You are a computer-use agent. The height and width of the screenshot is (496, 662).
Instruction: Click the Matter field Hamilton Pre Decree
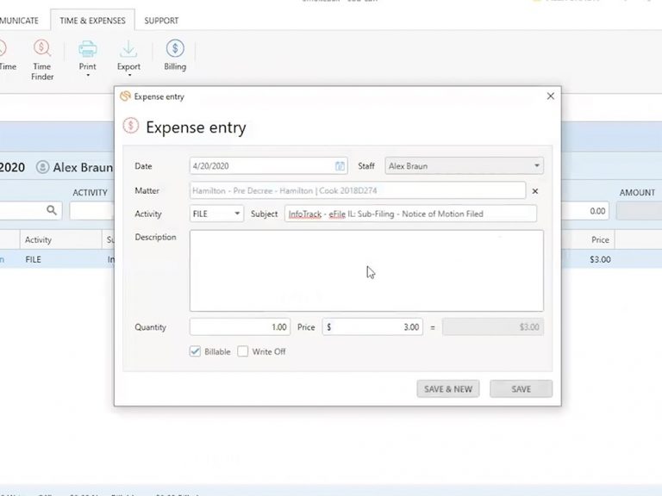358,190
